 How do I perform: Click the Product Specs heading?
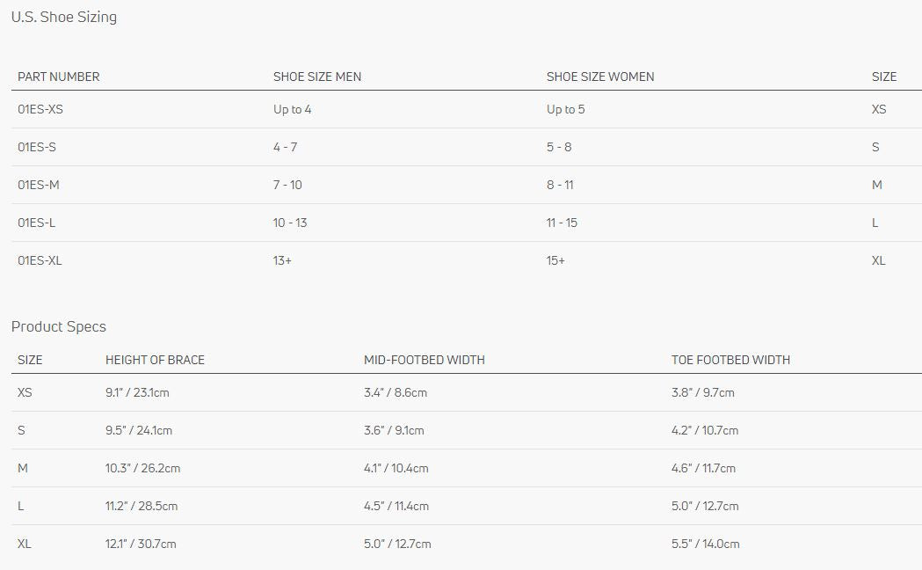[59, 326]
